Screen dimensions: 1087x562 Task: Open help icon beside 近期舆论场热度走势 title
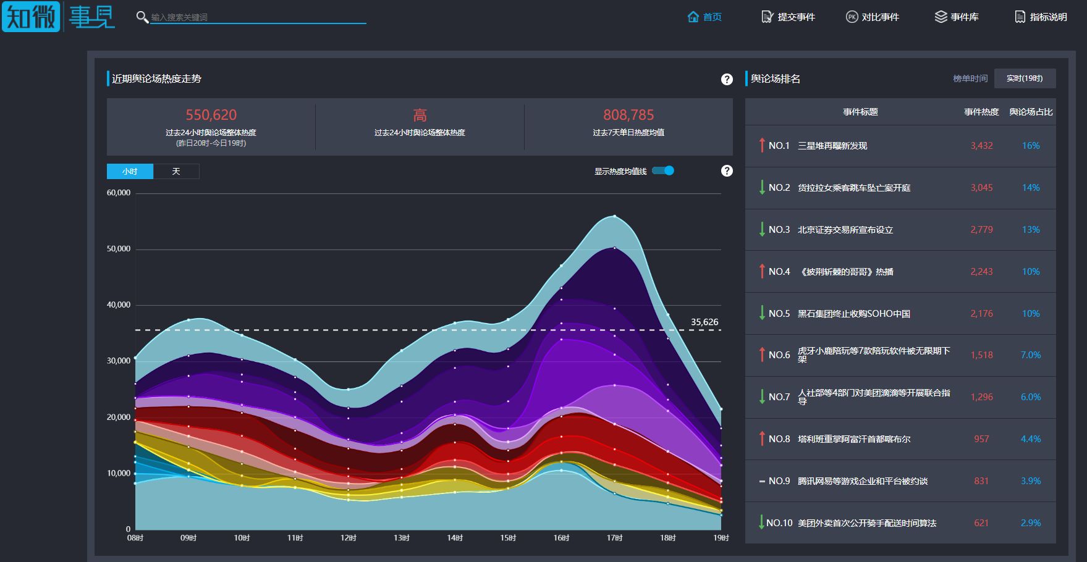click(x=727, y=79)
